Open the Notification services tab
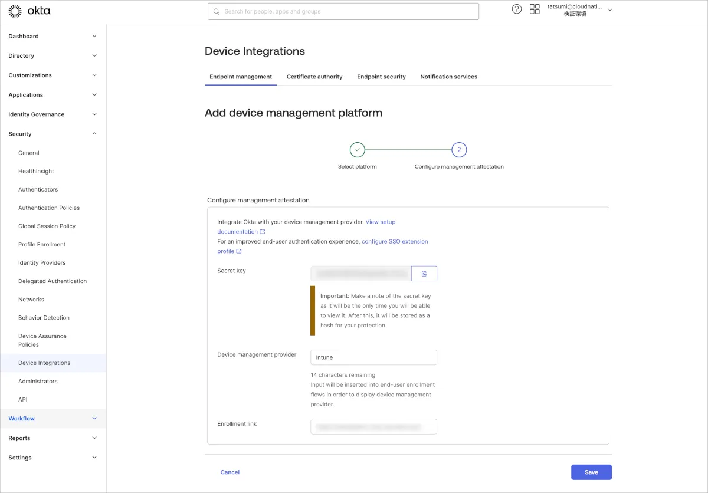This screenshot has width=708, height=493. pyautogui.click(x=448, y=77)
